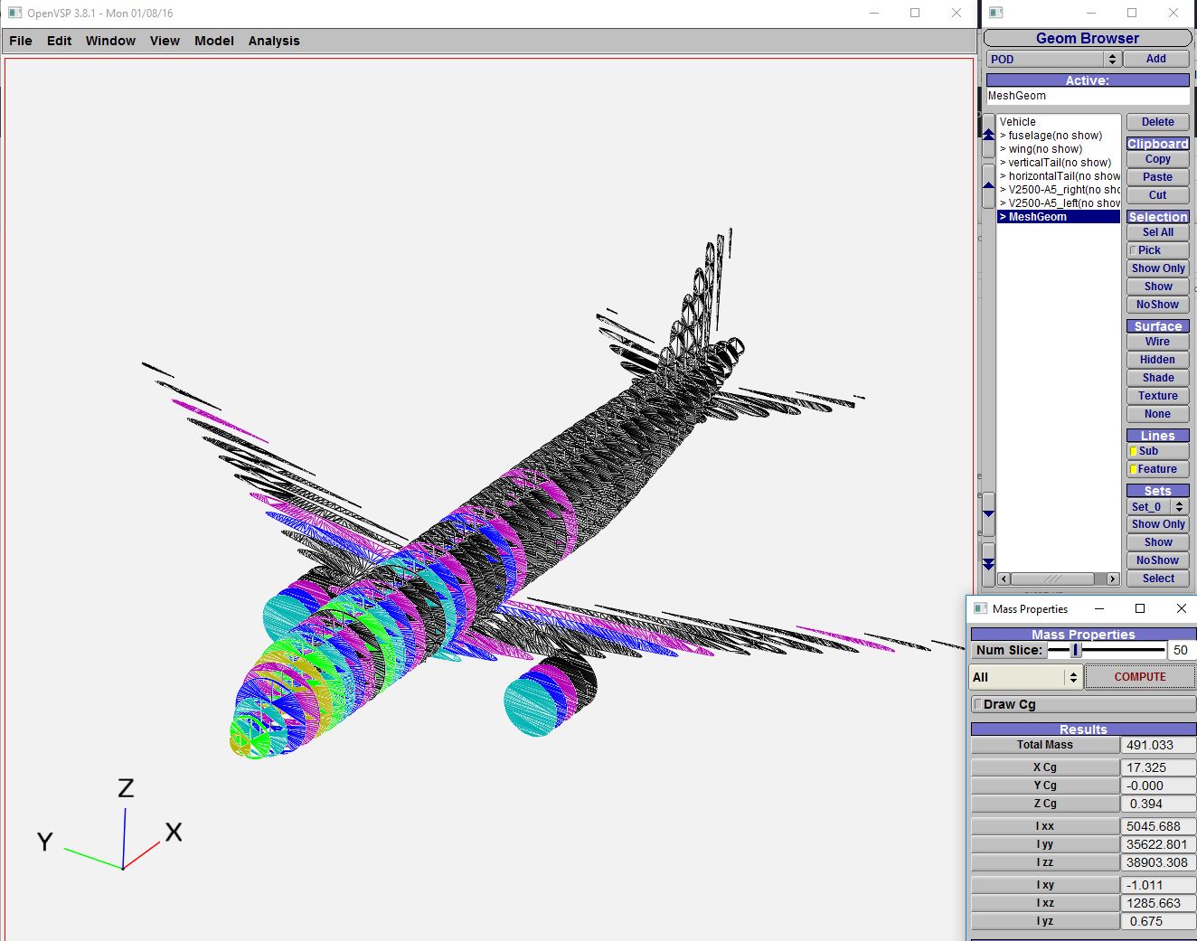1197x941 pixels.
Task: Set surface display to Shade mode
Action: coord(1157,377)
